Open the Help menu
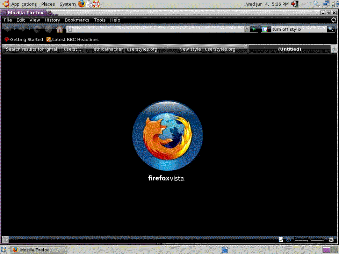Screen dimensions: 339x254 click(x=115, y=20)
